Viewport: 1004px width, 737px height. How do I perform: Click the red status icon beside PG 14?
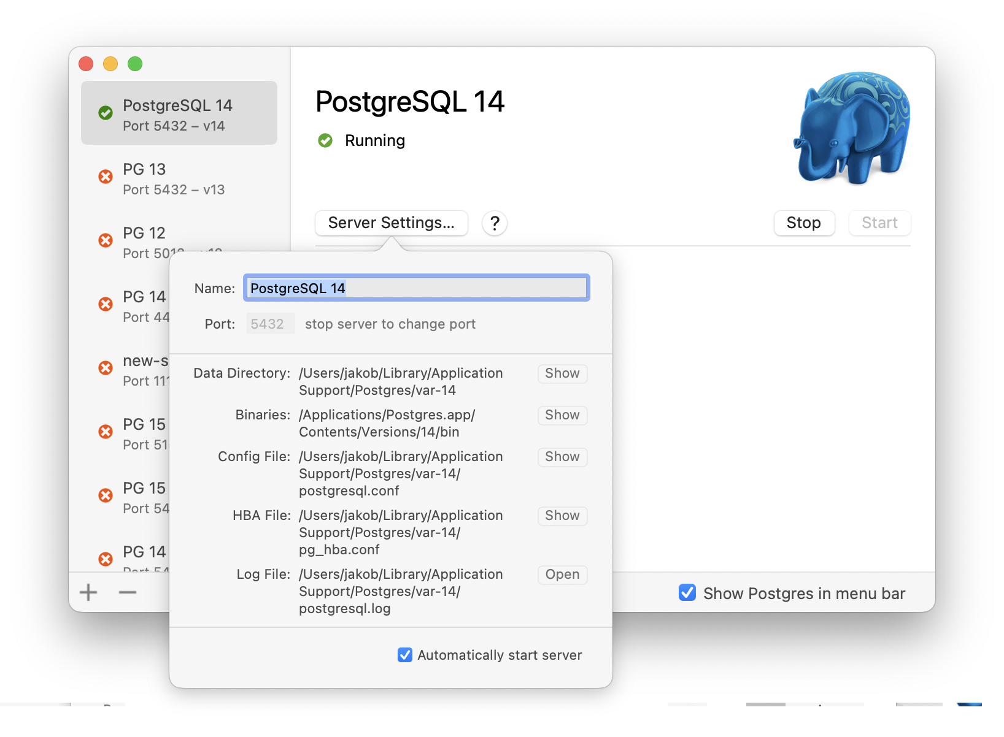(x=106, y=304)
